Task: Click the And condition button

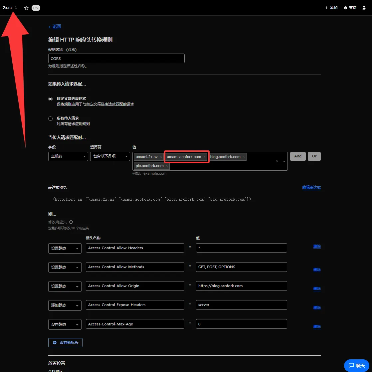Action: (298, 156)
